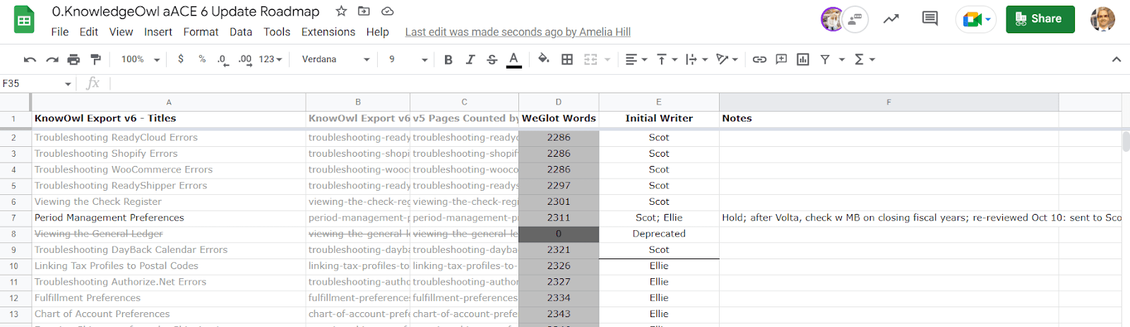Open the Help menu

[377, 32]
